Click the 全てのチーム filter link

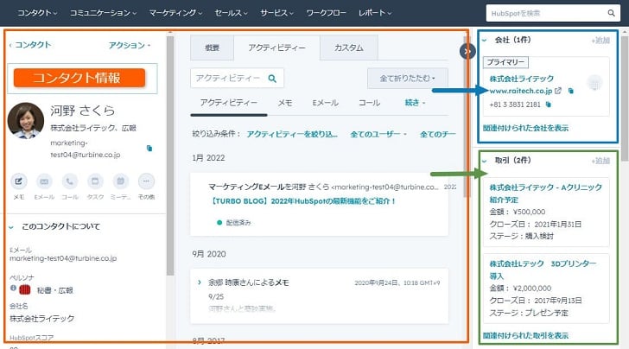coord(438,134)
